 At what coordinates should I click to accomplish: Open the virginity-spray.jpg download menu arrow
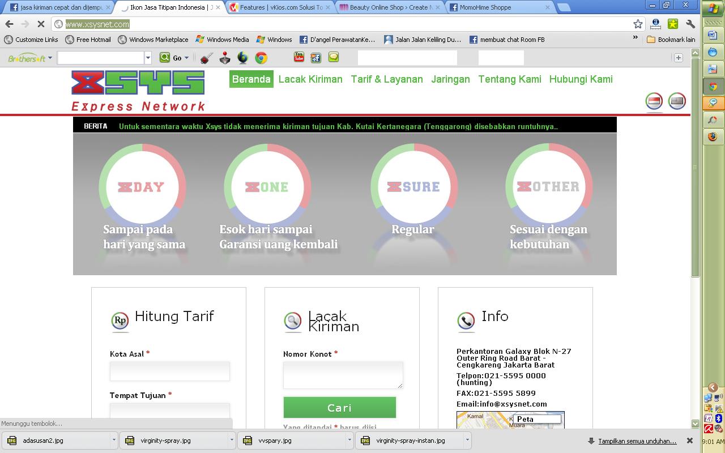click(232, 440)
